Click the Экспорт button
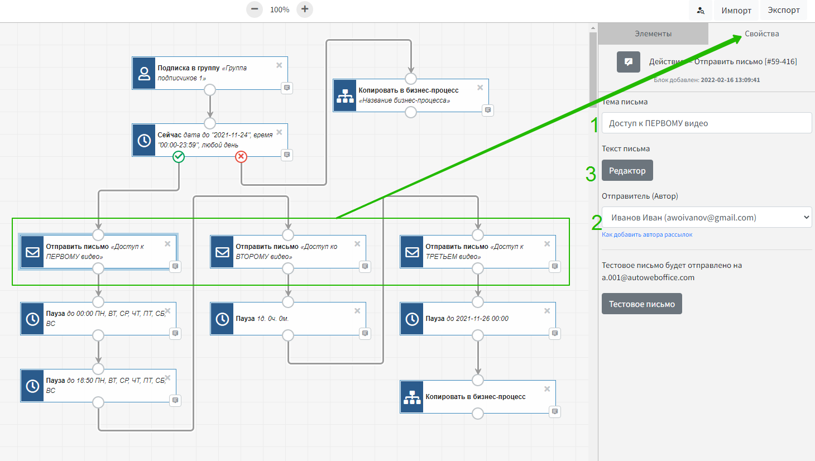Image resolution: width=815 pixels, height=461 pixels. click(783, 11)
